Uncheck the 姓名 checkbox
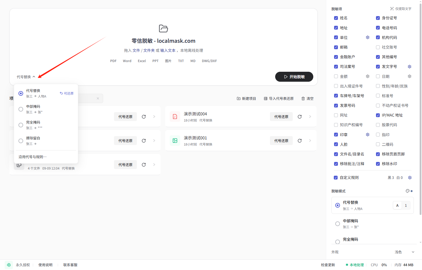This screenshot has width=422, height=270. (336, 18)
